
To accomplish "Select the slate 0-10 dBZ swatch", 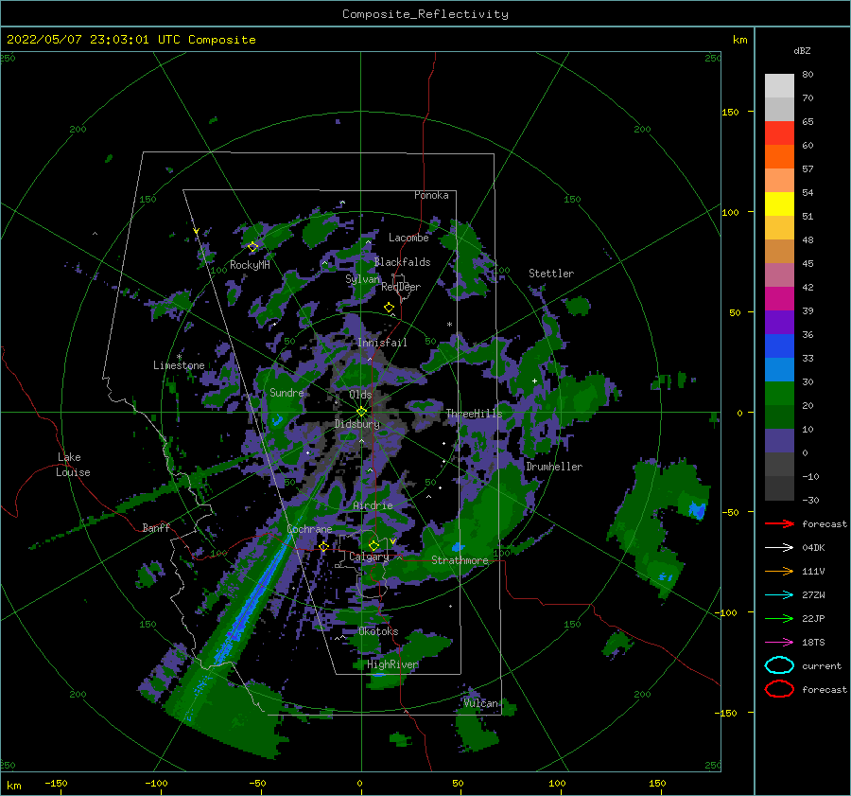I will coord(779,440).
